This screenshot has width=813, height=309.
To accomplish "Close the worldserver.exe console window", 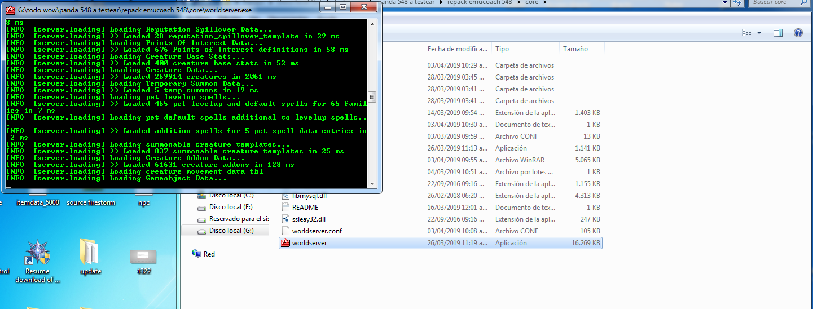I will tap(364, 7).
